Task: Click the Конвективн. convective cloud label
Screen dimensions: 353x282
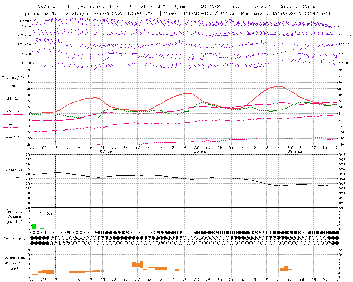Action: coord(14,257)
